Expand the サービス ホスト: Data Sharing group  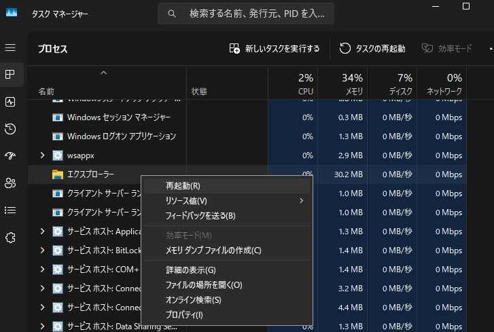point(42,327)
